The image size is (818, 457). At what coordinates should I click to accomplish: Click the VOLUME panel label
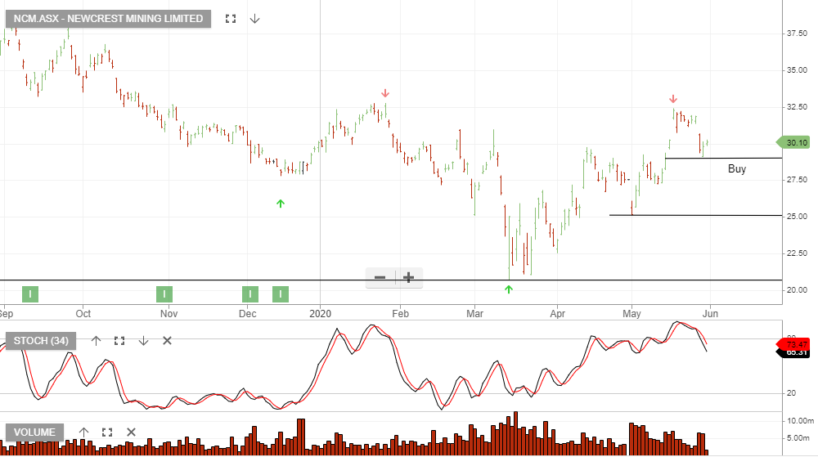pyautogui.click(x=34, y=432)
